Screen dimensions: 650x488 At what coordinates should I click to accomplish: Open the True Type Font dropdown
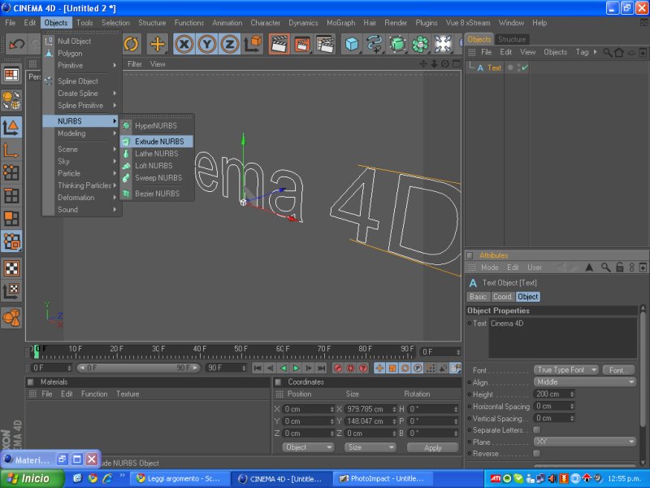(x=565, y=370)
